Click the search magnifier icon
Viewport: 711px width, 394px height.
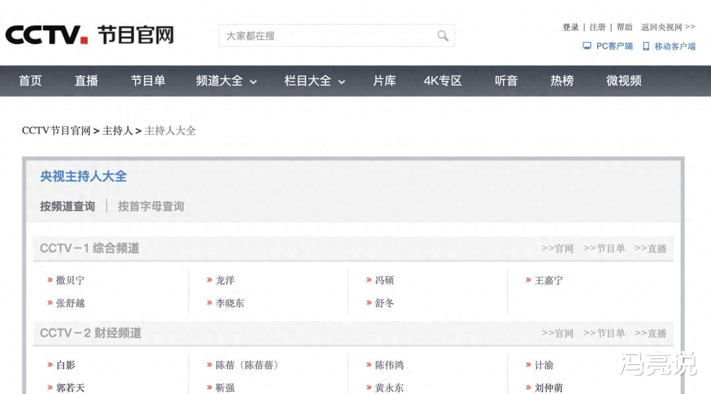(x=442, y=36)
